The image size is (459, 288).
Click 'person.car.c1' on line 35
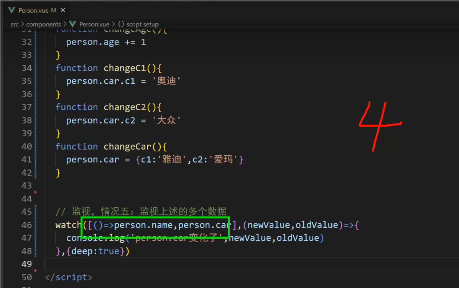click(101, 81)
